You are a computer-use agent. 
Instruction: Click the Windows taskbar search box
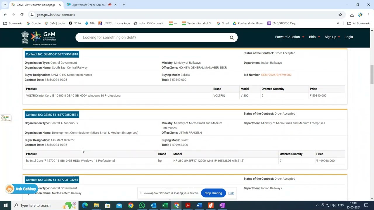click(x=45, y=205)
